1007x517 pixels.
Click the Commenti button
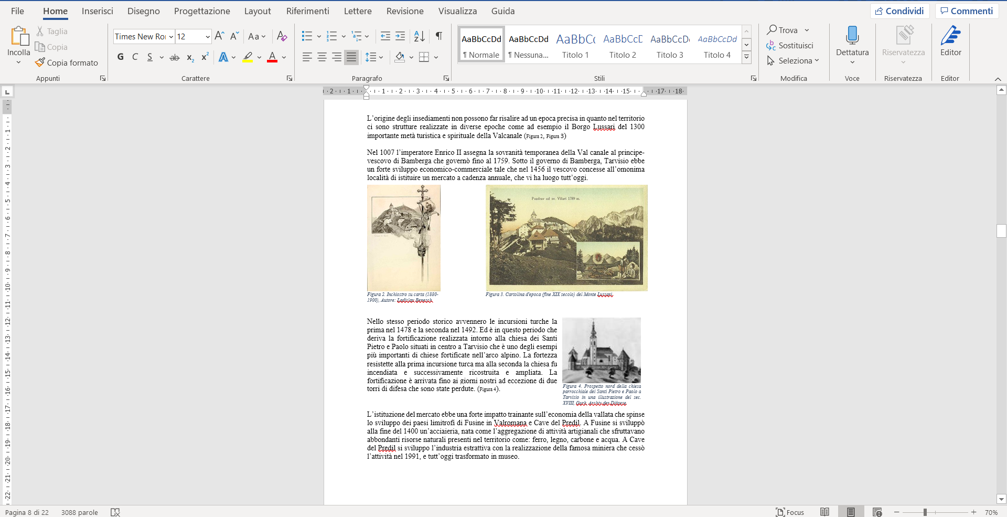(967, 11)
